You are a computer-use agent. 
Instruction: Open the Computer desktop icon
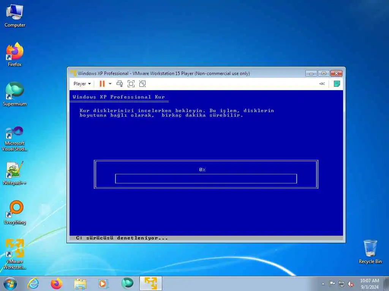[x=15, y=16]
